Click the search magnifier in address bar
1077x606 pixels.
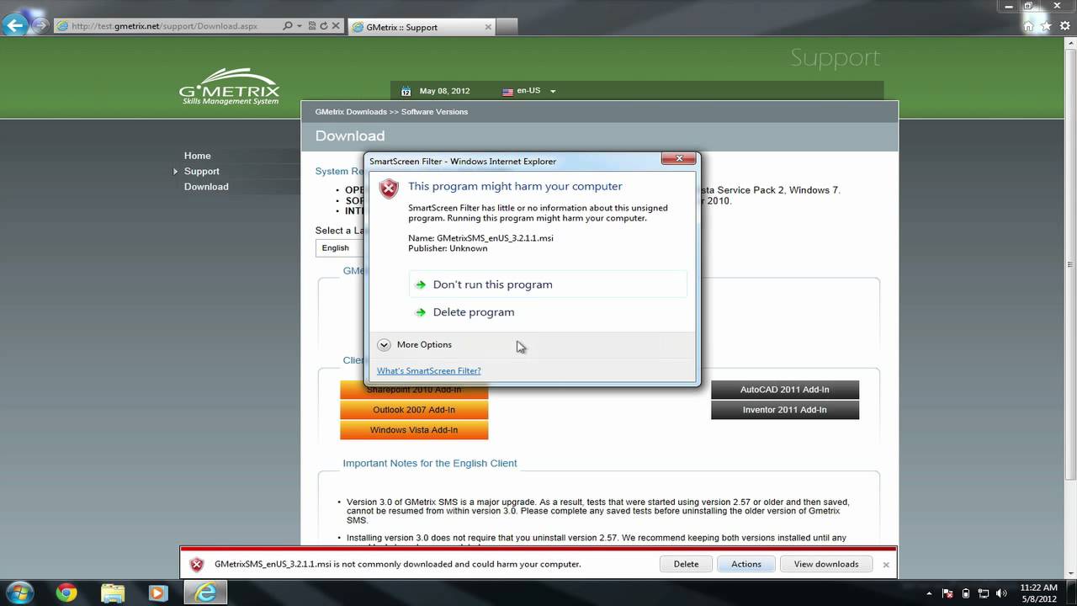point(288,26)
